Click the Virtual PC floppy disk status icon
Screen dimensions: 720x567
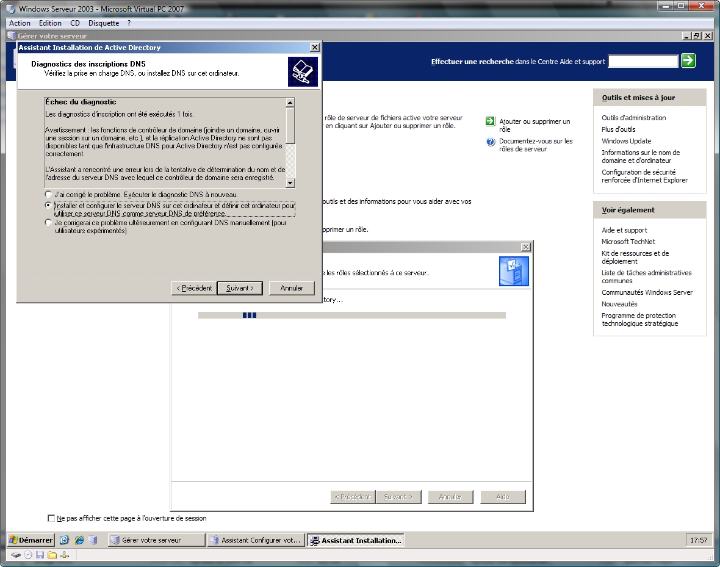tap(40, 555)
